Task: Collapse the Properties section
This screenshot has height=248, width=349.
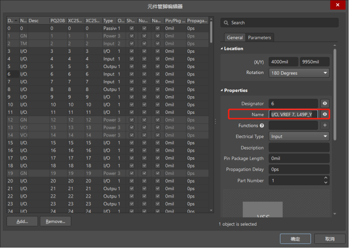Action: 222,91
